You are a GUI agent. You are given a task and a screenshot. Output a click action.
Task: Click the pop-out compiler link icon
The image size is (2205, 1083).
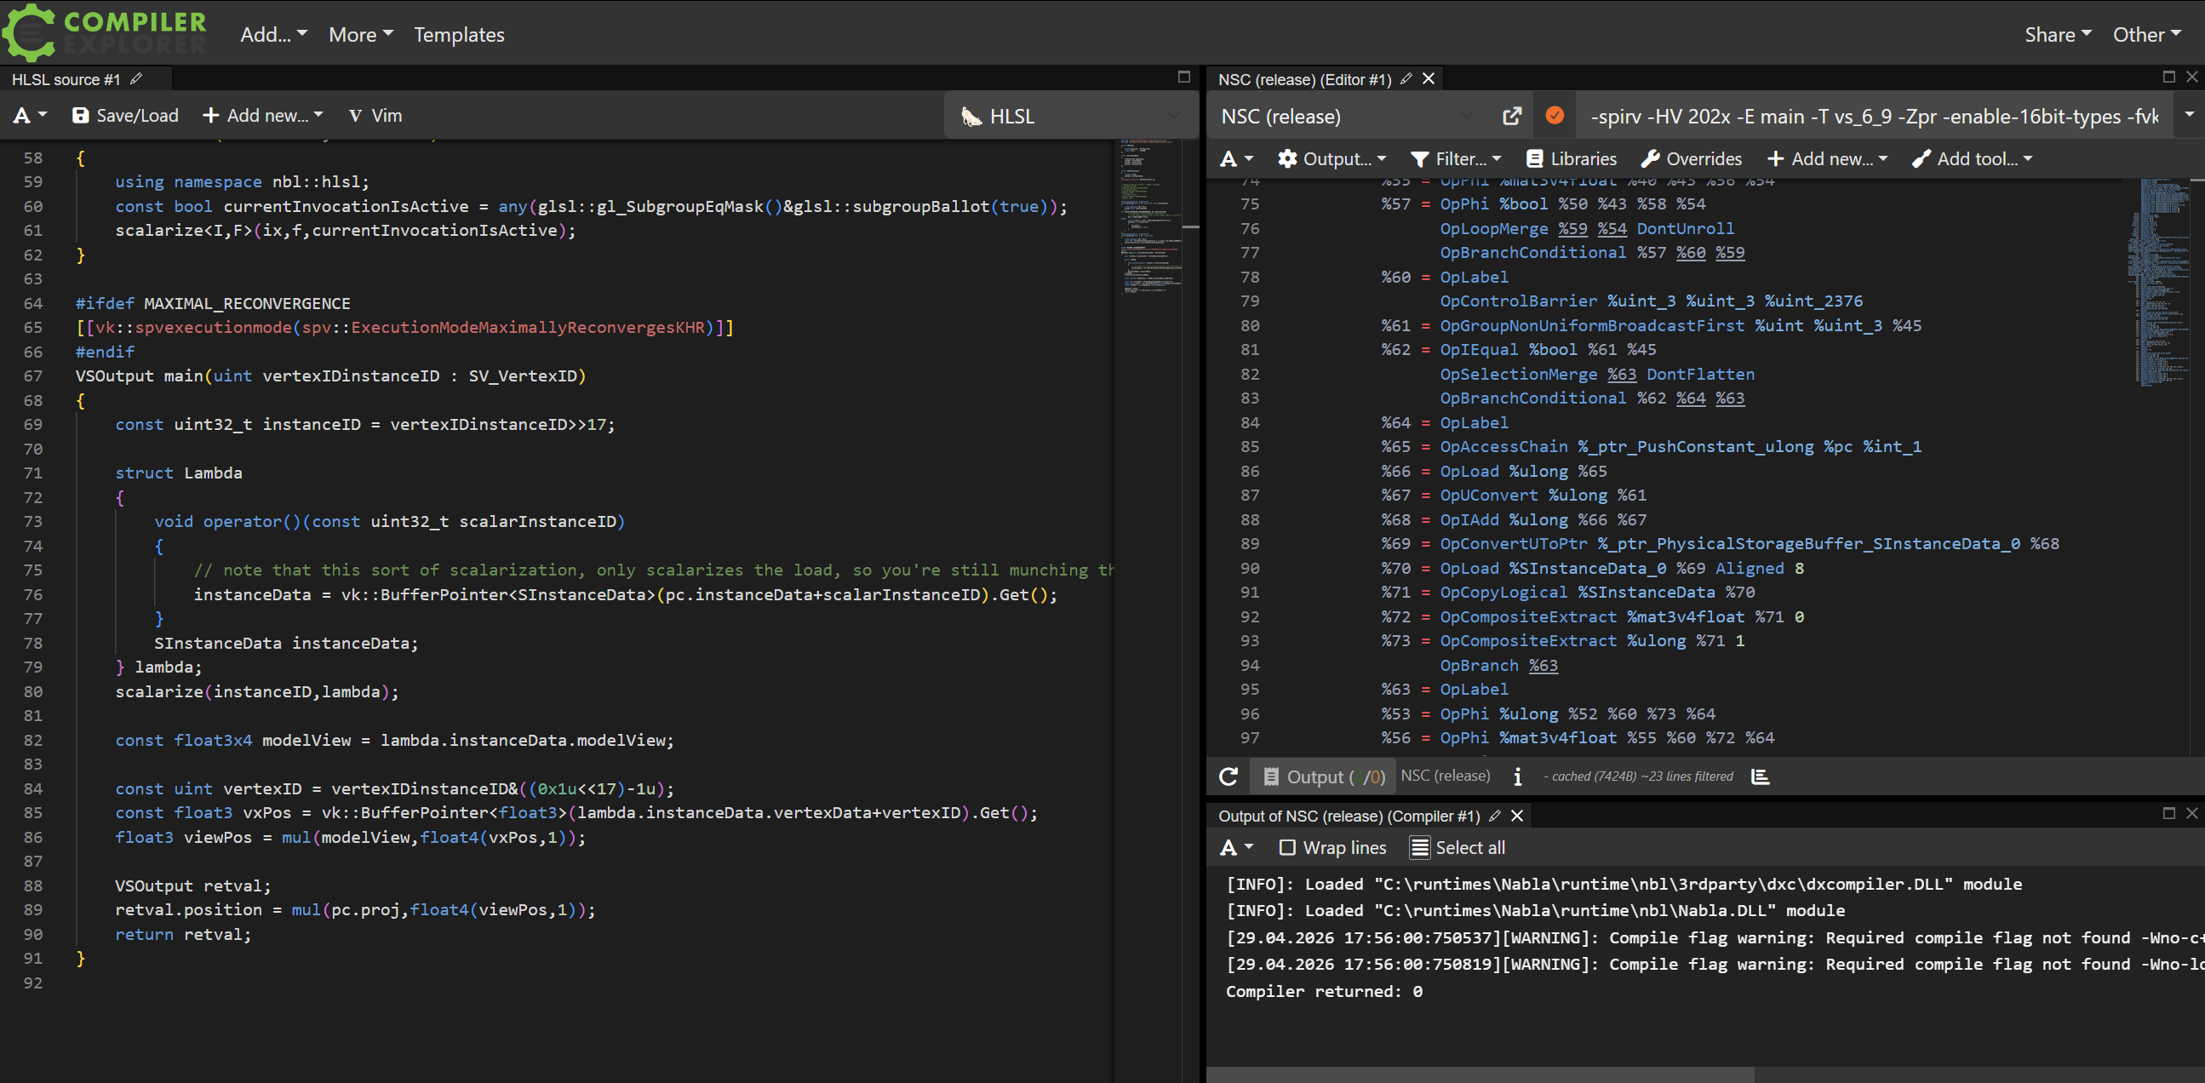coord(1512,116)
